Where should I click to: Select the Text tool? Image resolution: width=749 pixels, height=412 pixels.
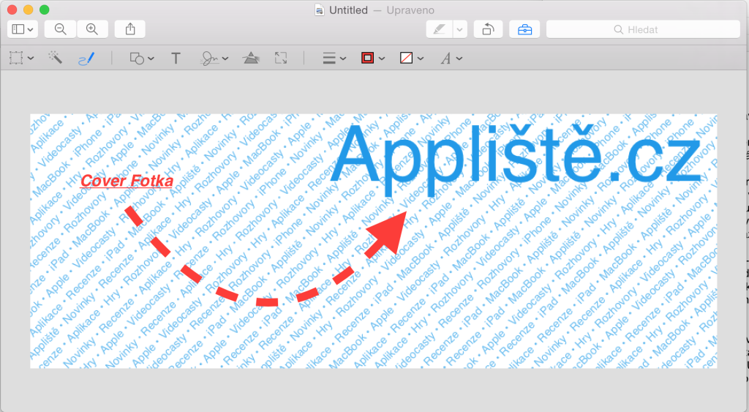176,59
